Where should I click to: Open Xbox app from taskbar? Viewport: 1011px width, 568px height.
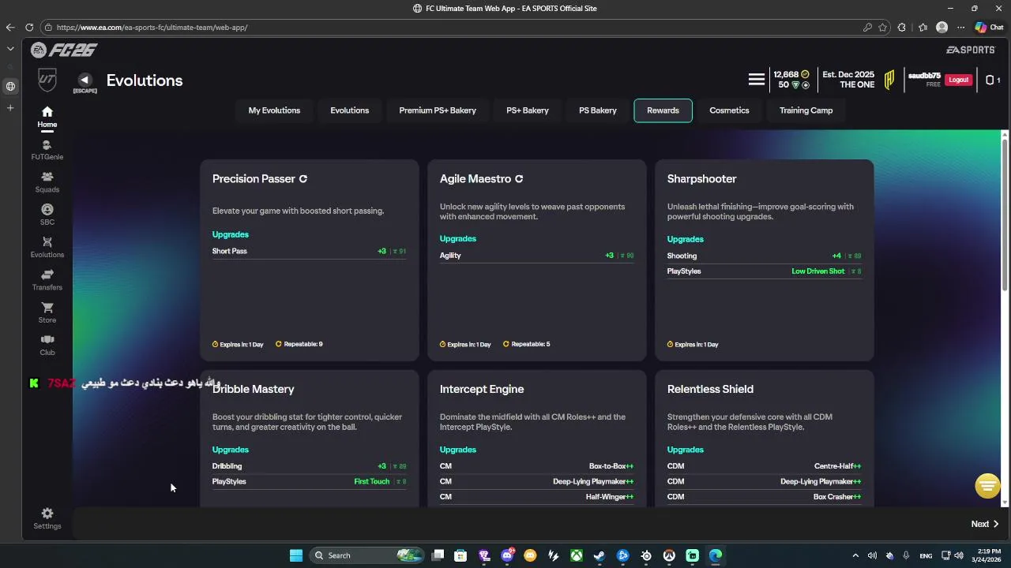click(577, 555)
